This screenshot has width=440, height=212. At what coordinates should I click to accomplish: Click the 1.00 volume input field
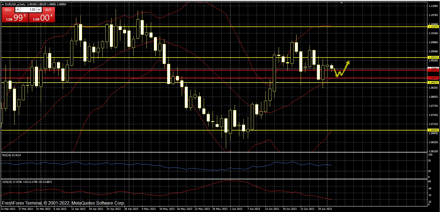tap(29, 10)
